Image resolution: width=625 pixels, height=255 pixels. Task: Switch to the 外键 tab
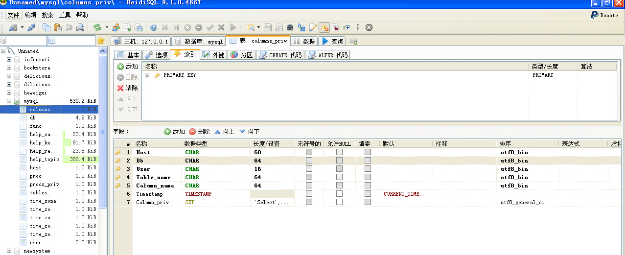213,55
